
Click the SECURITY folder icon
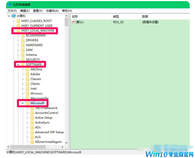(x=23, y=60)
